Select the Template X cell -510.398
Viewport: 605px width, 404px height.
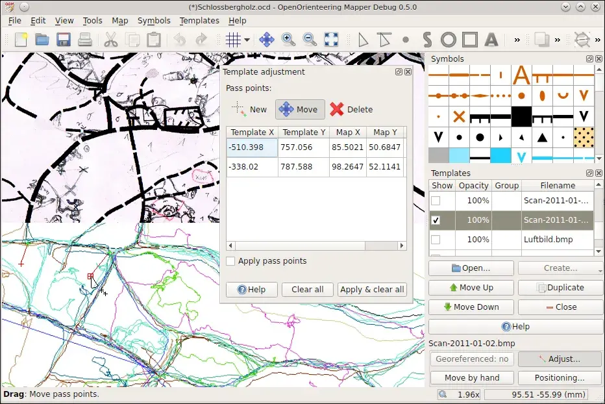(252, 147)
